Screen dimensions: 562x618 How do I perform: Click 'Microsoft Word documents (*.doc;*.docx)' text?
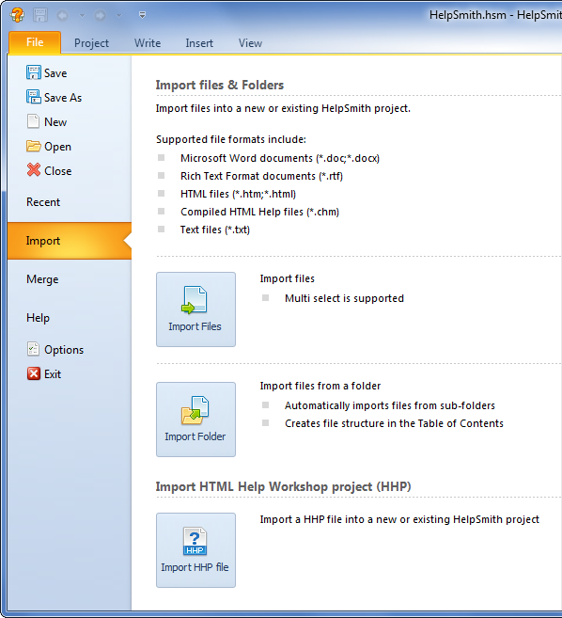click(x=280, y=158)
